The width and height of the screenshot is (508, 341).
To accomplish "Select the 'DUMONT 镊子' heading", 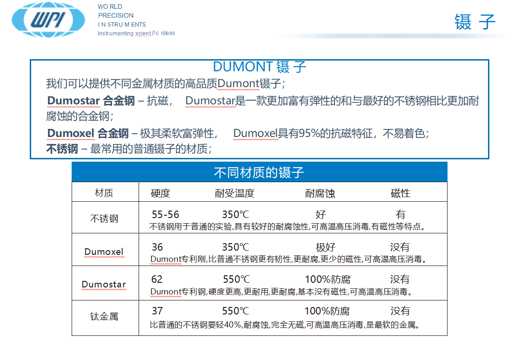I will (260, 67).
